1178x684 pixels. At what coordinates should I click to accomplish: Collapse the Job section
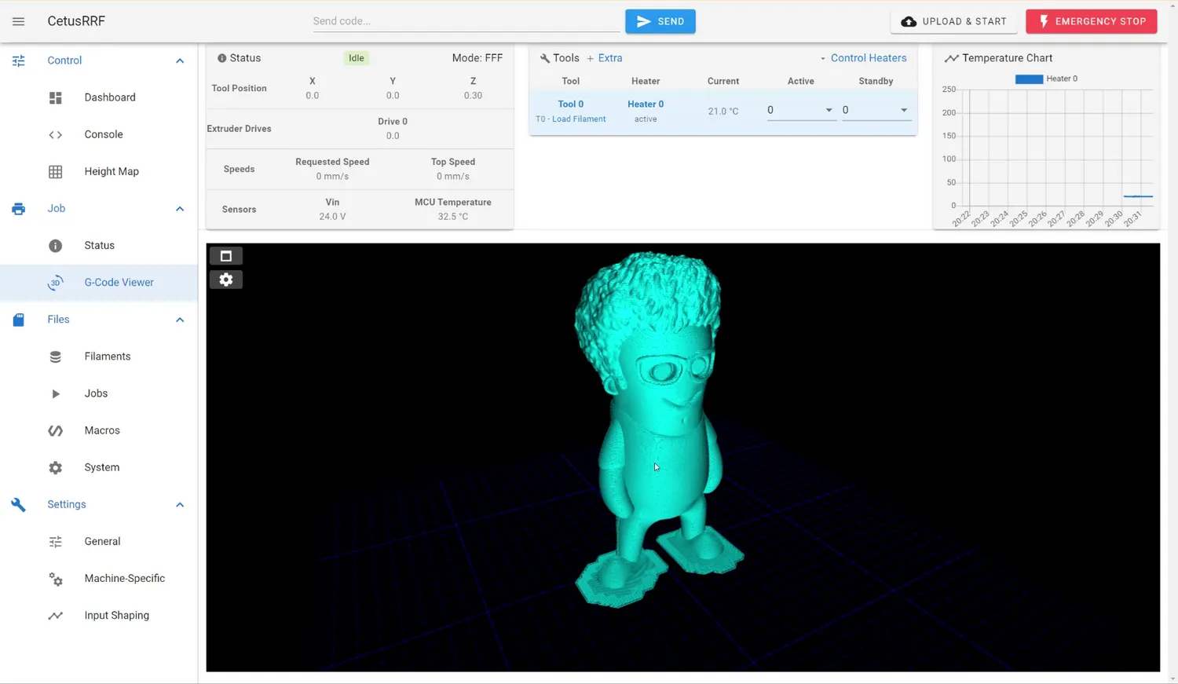pyautogui.click(x=180, y=209)
